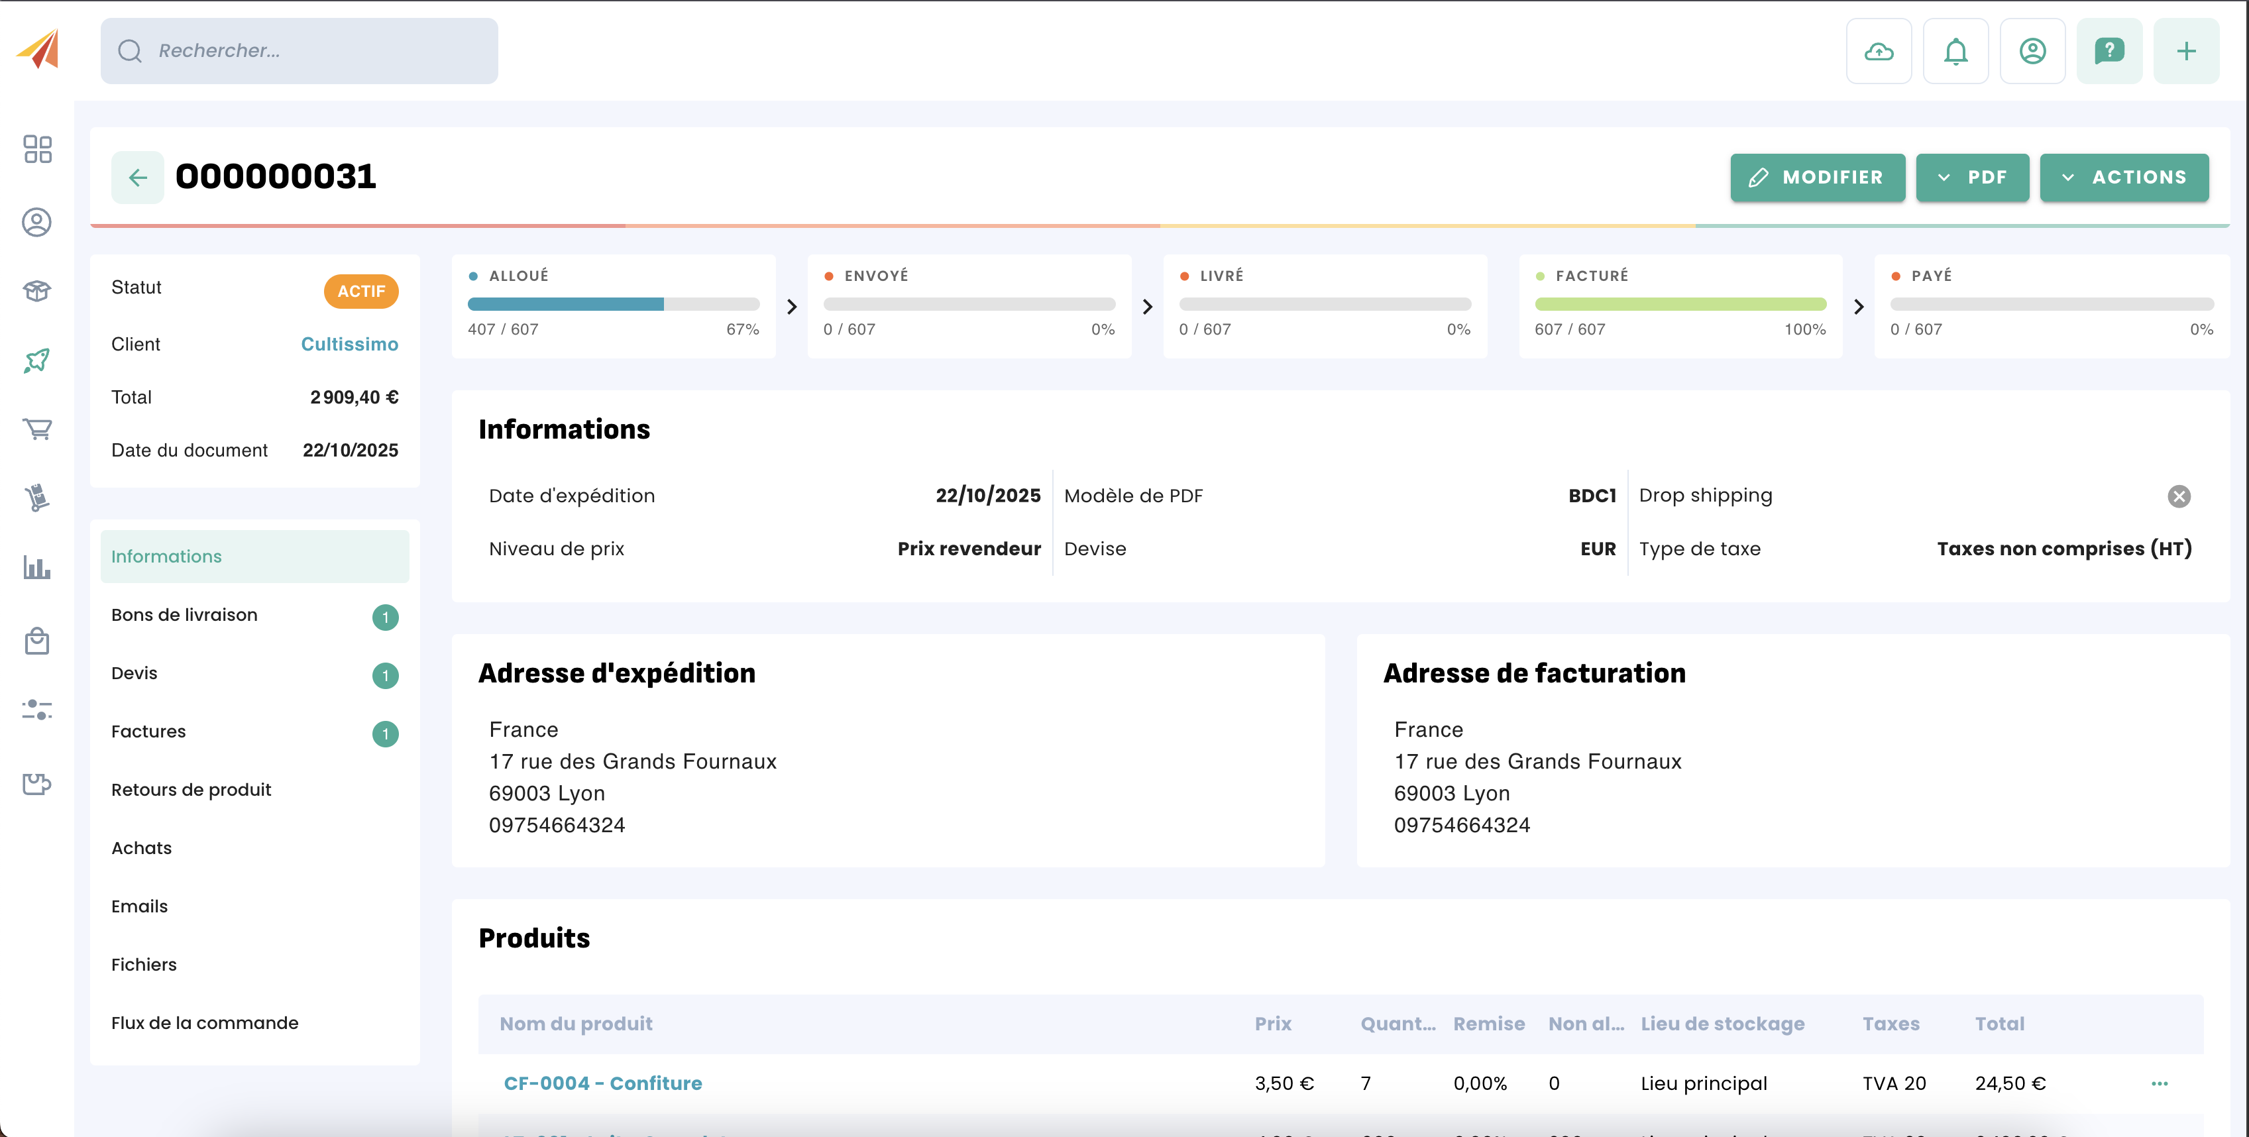Open the bar chart reports icon
Screen dimensions: 2249x1137
[x=36, y=568]
